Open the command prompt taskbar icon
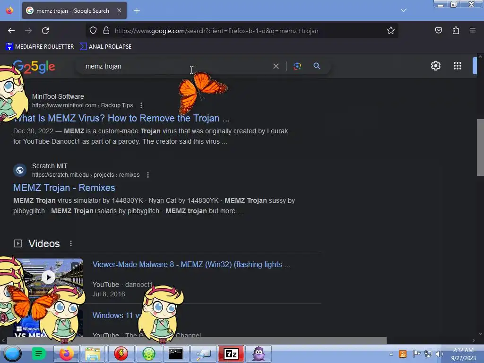The width and height of the screenshot is (484, 363). [176, 354]
